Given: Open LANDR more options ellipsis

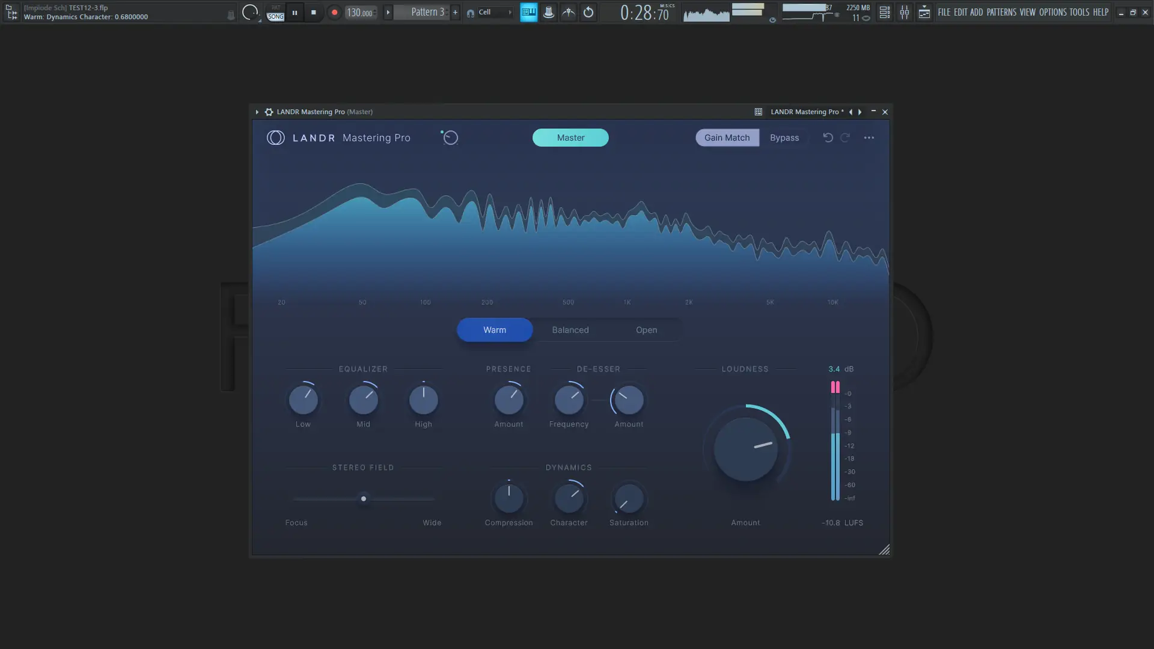Looking at the screenshot, I should click(x=869, y=138).
